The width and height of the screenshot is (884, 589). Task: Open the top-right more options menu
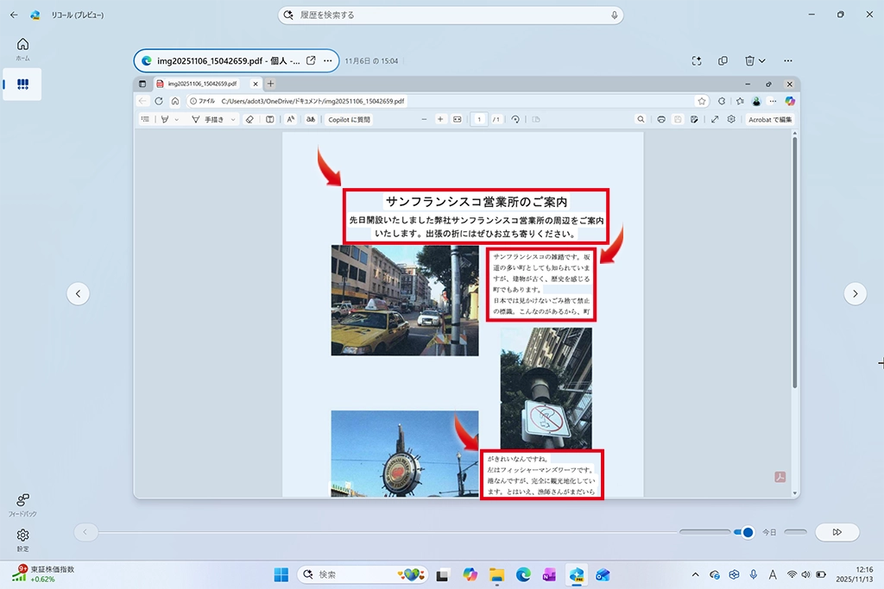coord(787,60)
